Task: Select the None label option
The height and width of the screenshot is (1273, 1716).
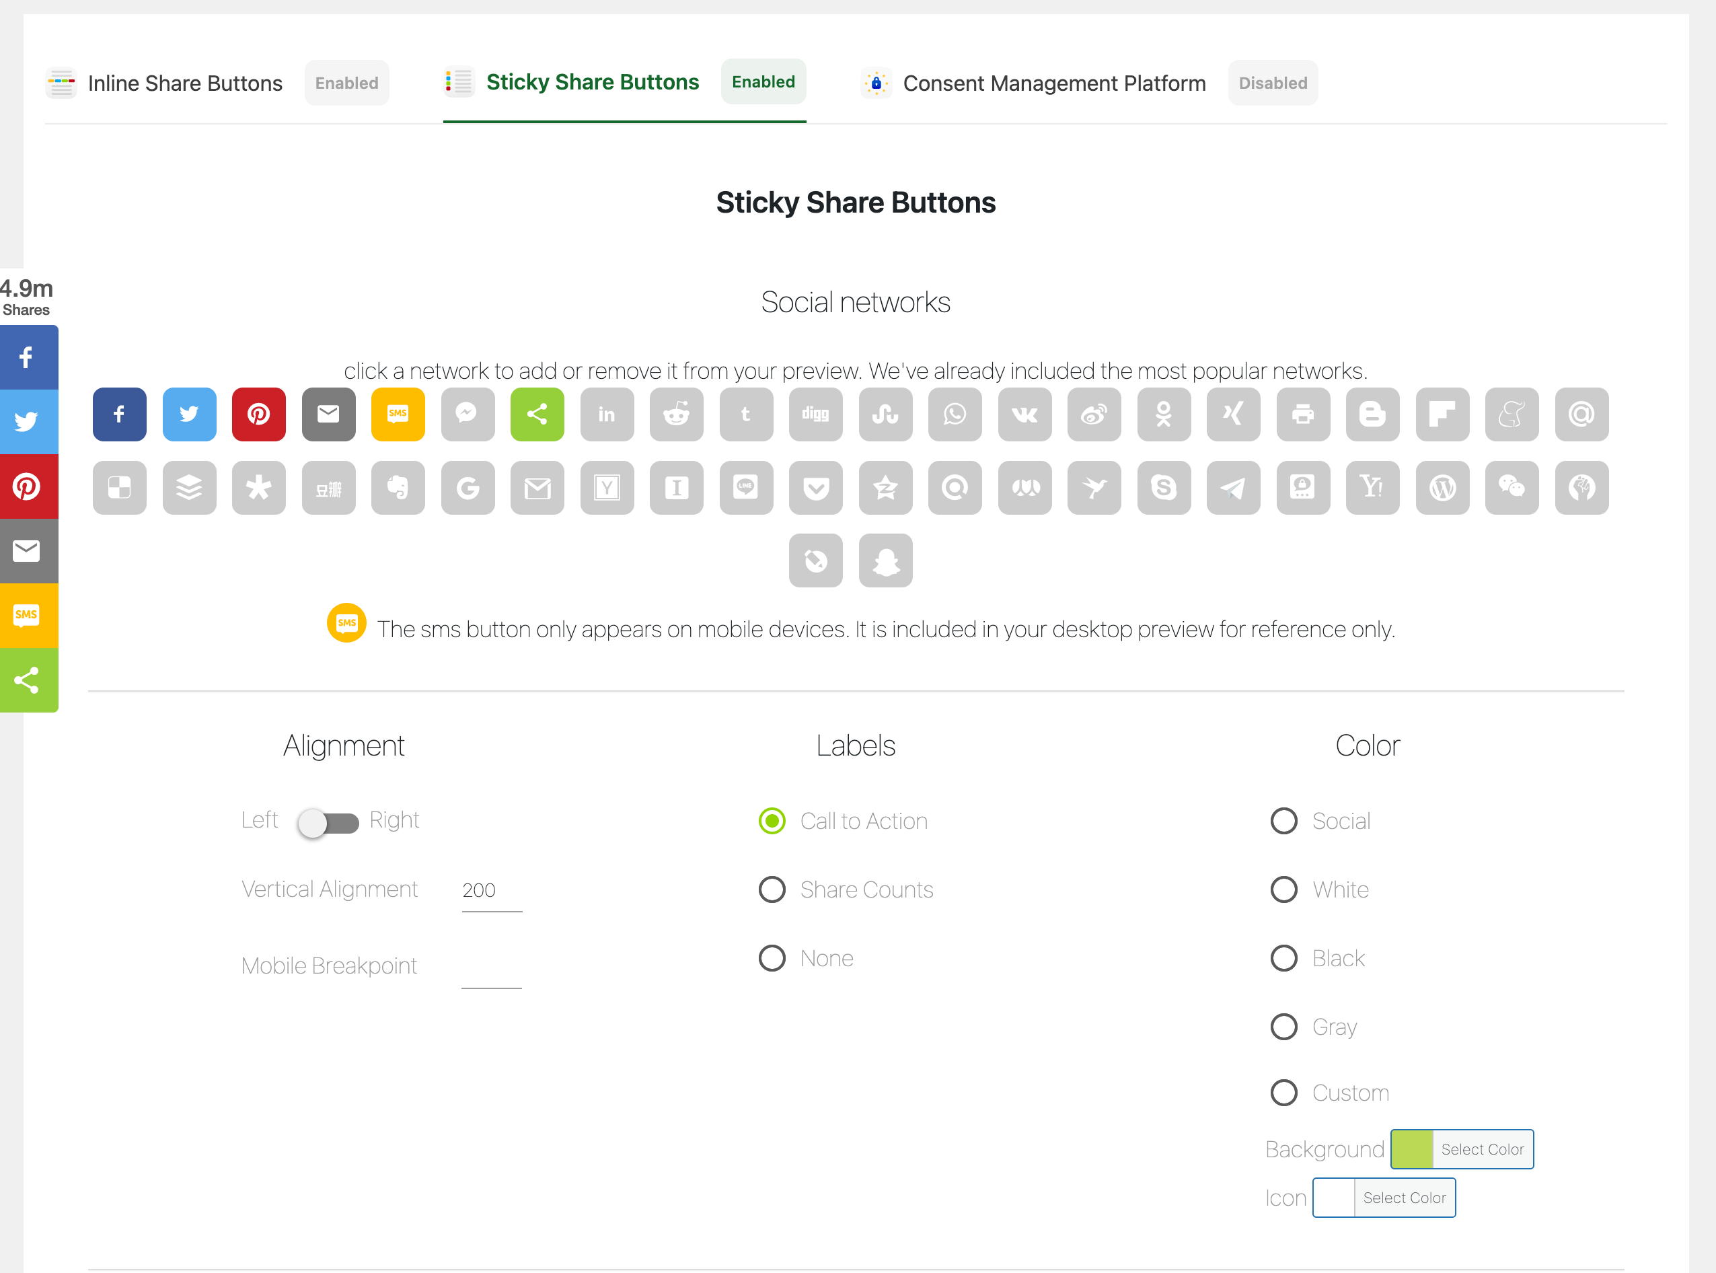Action: point(772,958)
